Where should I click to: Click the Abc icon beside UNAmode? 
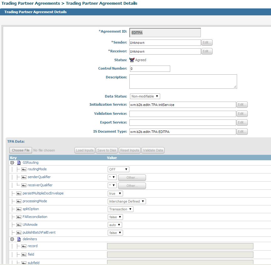pos(19,225)
